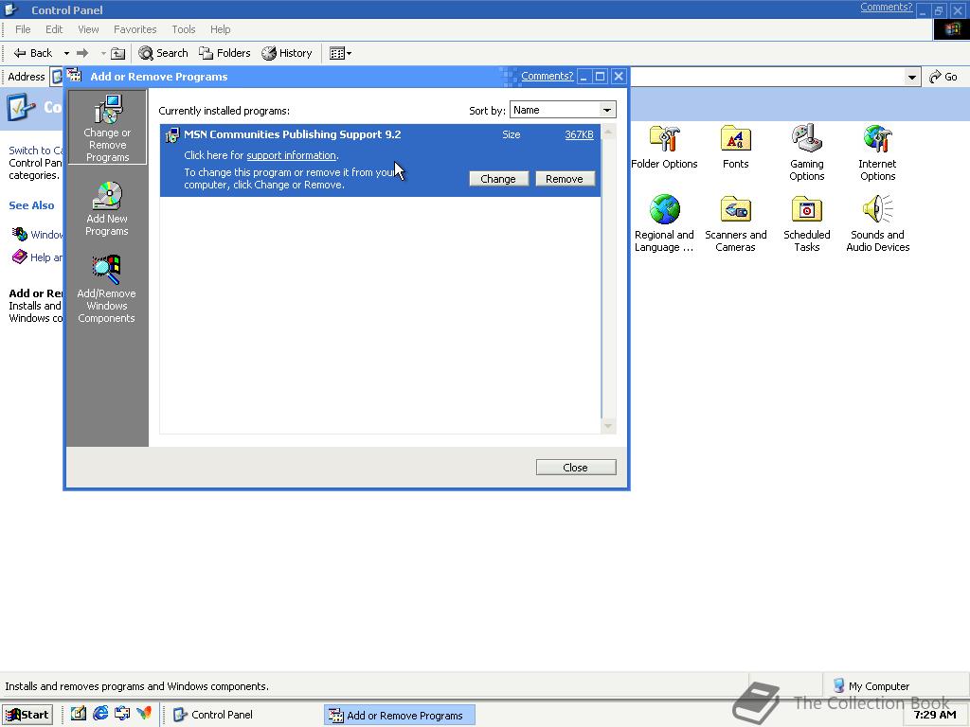Select Change or Remove Programs sidebar icon
The height and width of the screenshot is (727, 970).
107,128
